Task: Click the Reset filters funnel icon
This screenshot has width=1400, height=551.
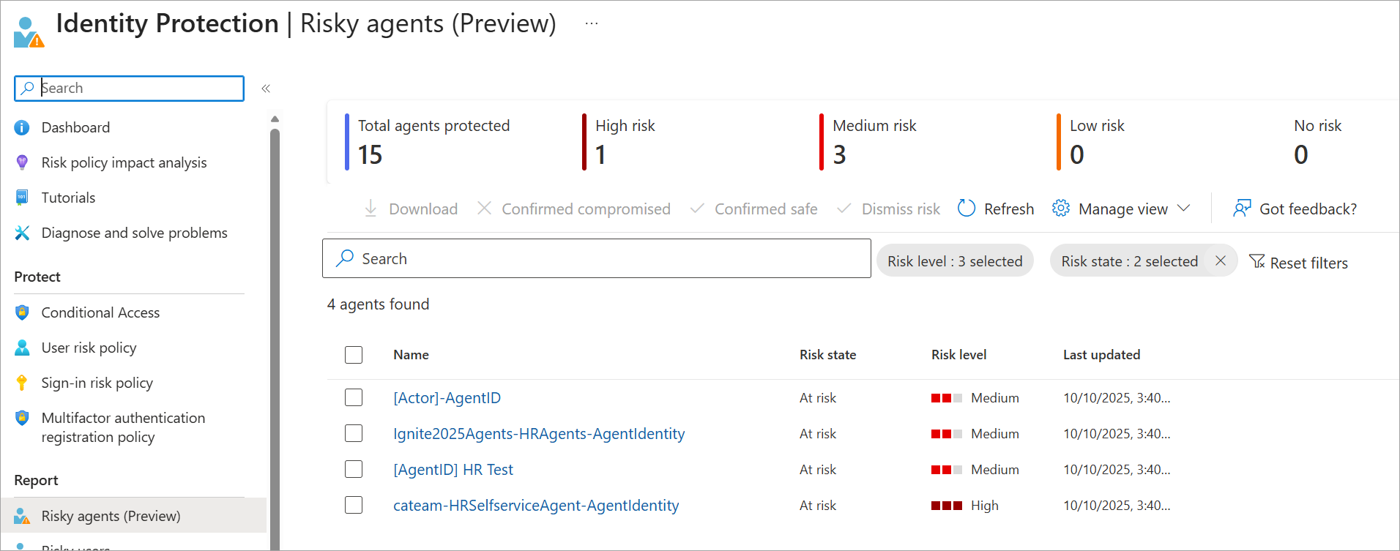Action: point(1256,262)
